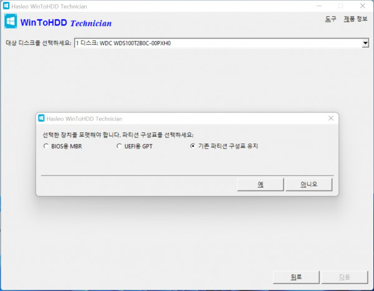Confirm with the 예 button
Viewport: 374px width, 291px height.
pyautogui.click(x=261, y=184)
